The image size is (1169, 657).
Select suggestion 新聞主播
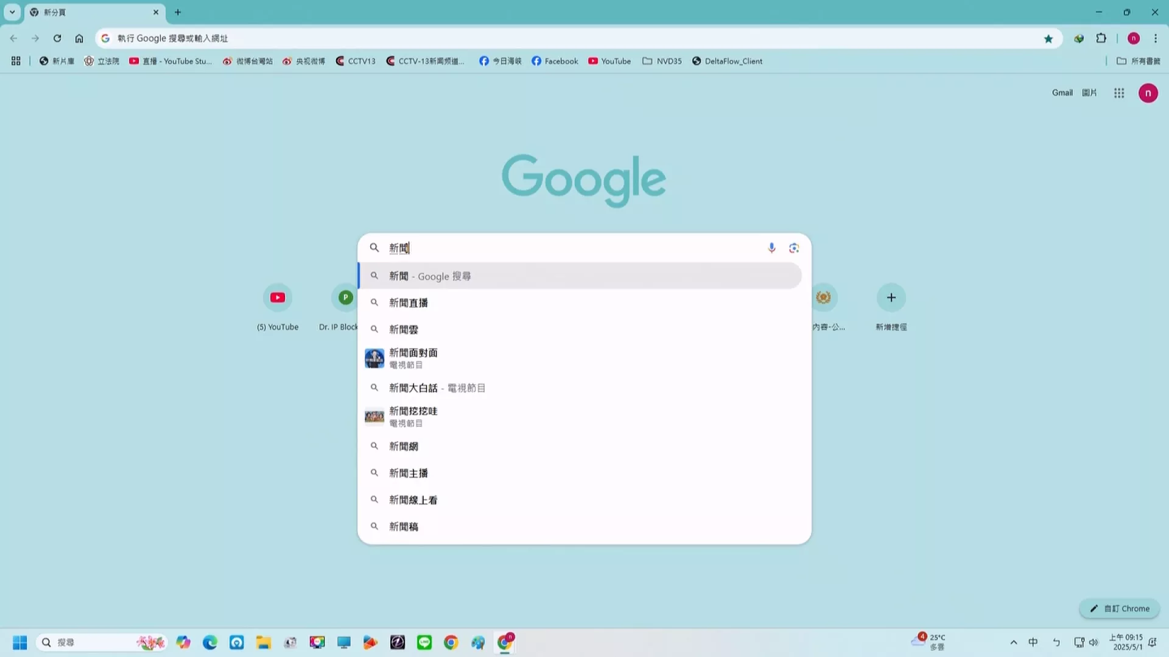click(580, 473)
